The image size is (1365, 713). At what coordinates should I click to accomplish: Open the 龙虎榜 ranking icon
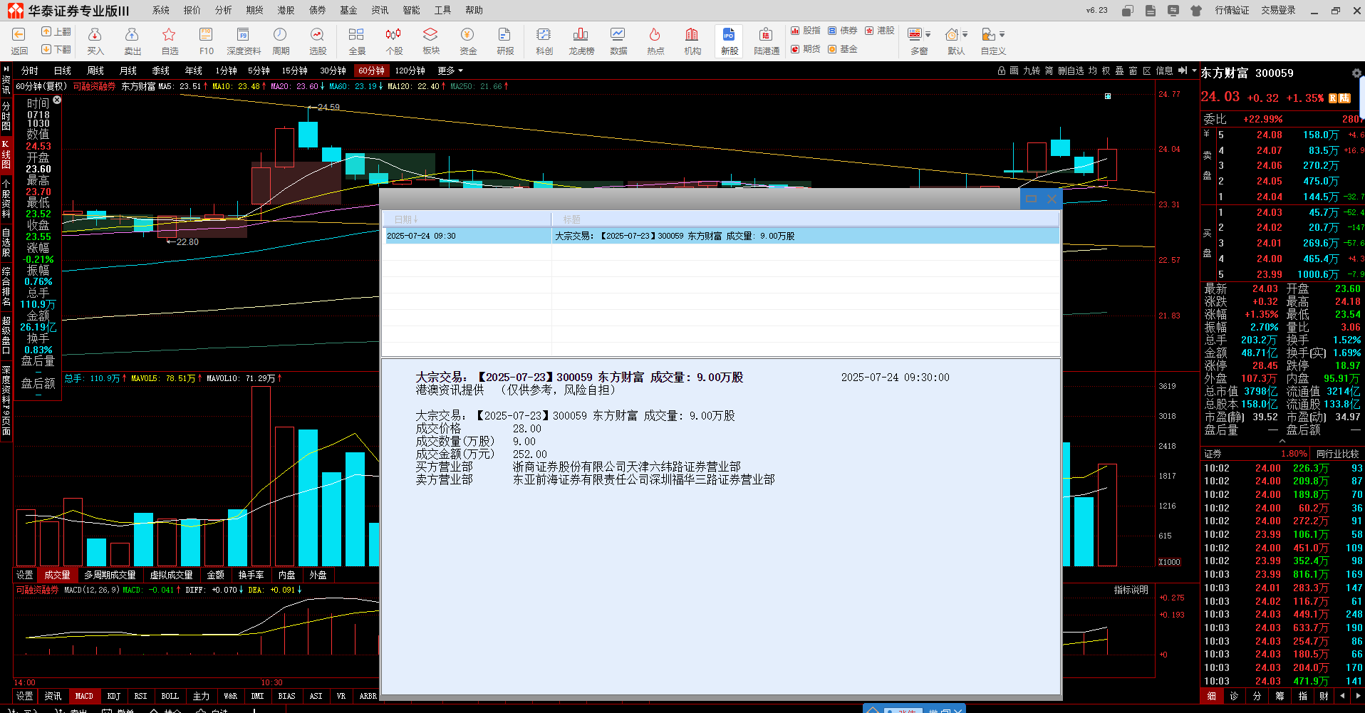[581, 41]
